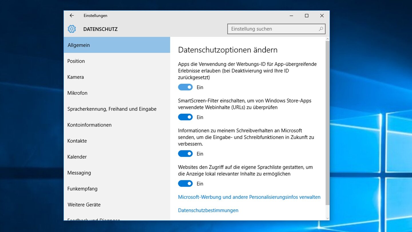This screenshot has width=412, height=232.
Task: Click the vertical scrollbar thumb
Action: (x=328, y=123)
